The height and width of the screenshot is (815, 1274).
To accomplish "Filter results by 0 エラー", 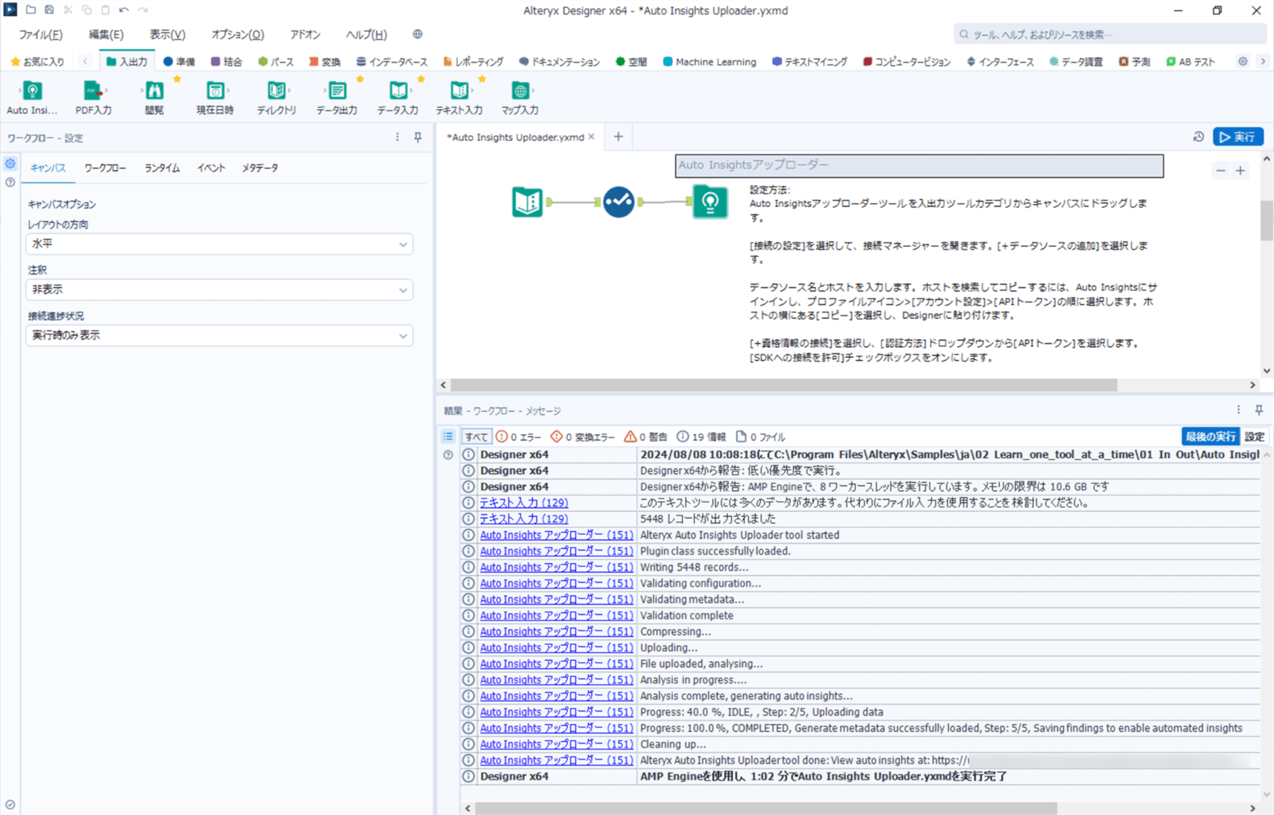I will point(519,437).
